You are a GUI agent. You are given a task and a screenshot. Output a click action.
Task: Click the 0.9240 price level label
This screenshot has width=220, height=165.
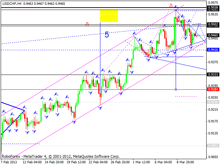point(213,102)
